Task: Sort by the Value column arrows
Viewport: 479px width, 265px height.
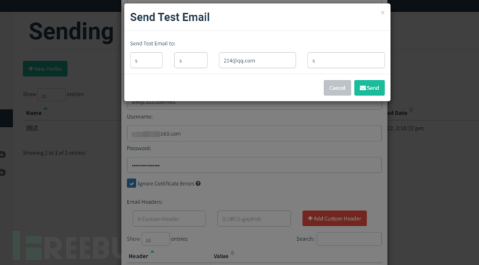Action: pos(233,253)
